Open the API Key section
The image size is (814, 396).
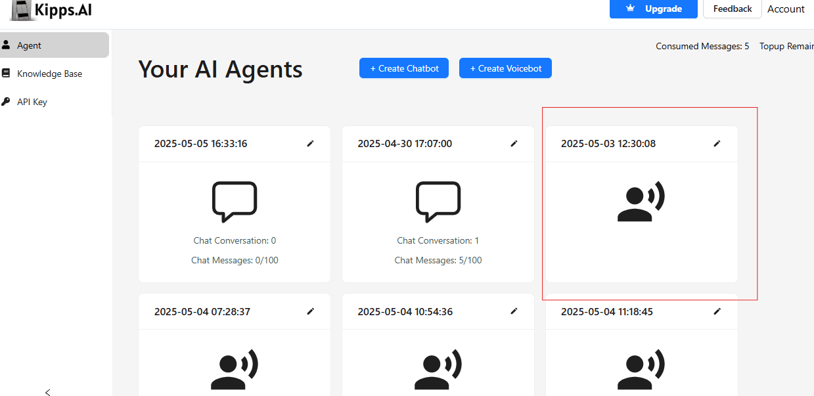coord(32,102)
